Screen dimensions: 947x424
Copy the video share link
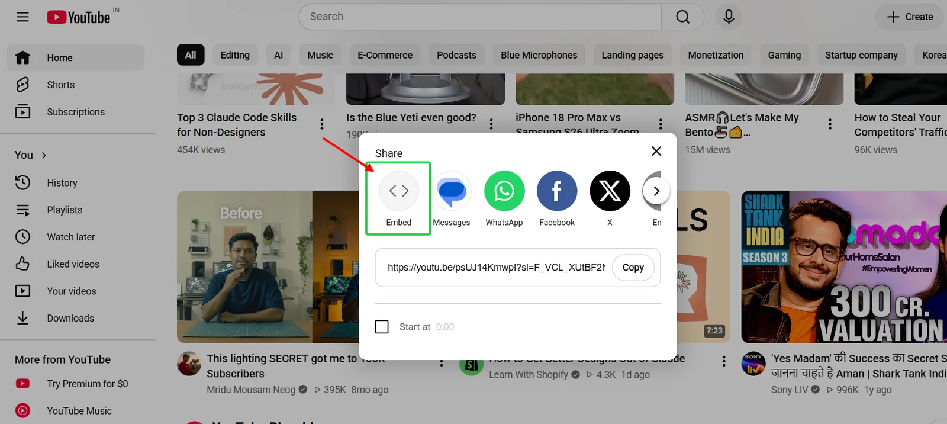click(633, 268)
